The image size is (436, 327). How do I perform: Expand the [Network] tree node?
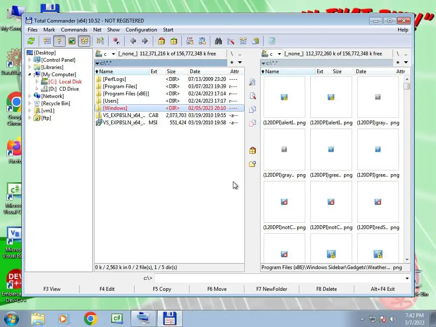pyautogui.click(x=30, y=96)
